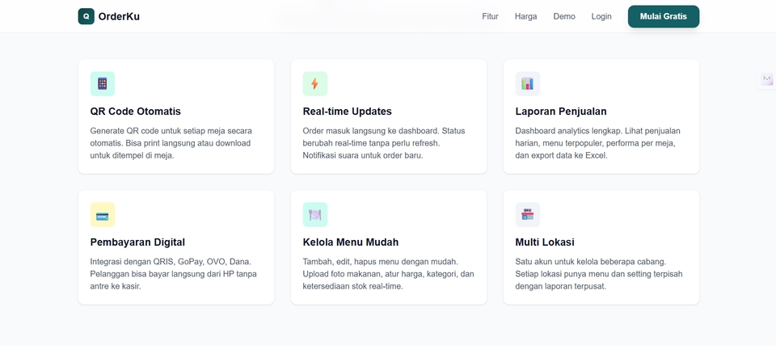The image size is (776, 354).
Task: Go to the Demo nav link
Action: (x=564, y=16)
